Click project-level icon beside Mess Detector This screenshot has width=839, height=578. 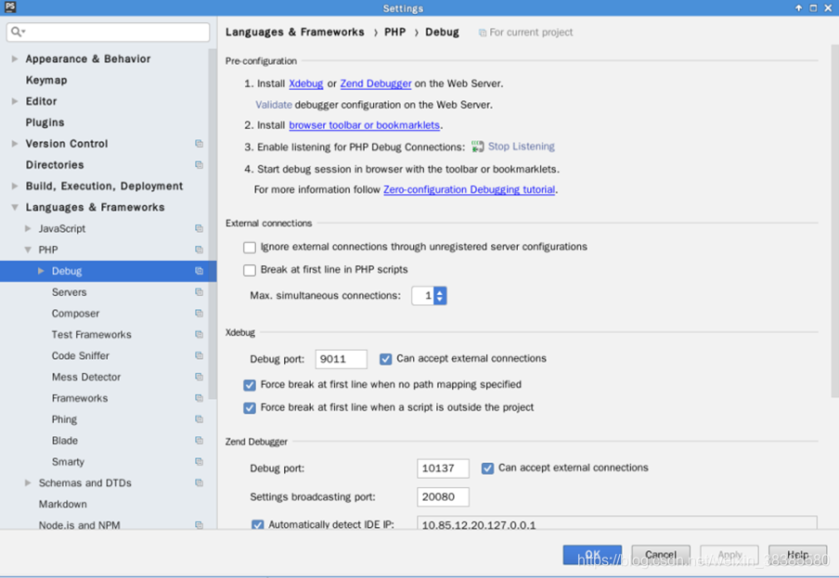coord(199,377)
